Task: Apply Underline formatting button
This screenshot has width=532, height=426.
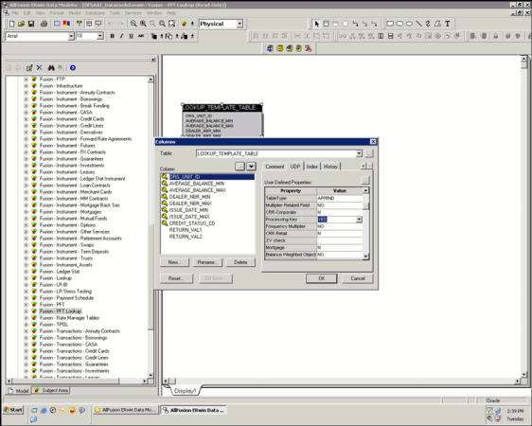Action: [x=131, y=36]
